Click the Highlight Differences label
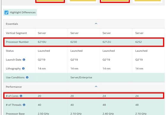 click(23, 12)
